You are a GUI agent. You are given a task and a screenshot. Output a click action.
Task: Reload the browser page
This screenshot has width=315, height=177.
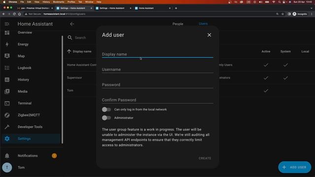pos(14,14)
